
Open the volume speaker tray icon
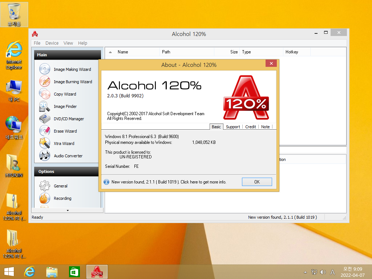click(323, 272)
